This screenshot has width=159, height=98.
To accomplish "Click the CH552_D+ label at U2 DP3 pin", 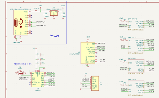I will click(51, 80).
